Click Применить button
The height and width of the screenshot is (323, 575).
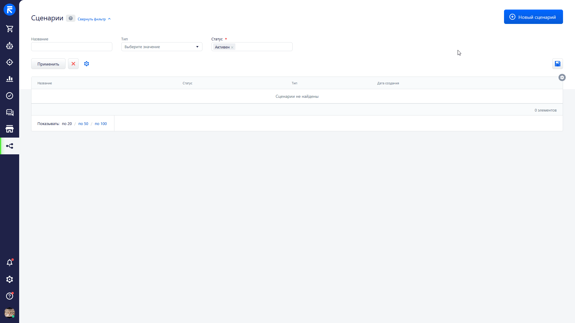pos(48,64)
